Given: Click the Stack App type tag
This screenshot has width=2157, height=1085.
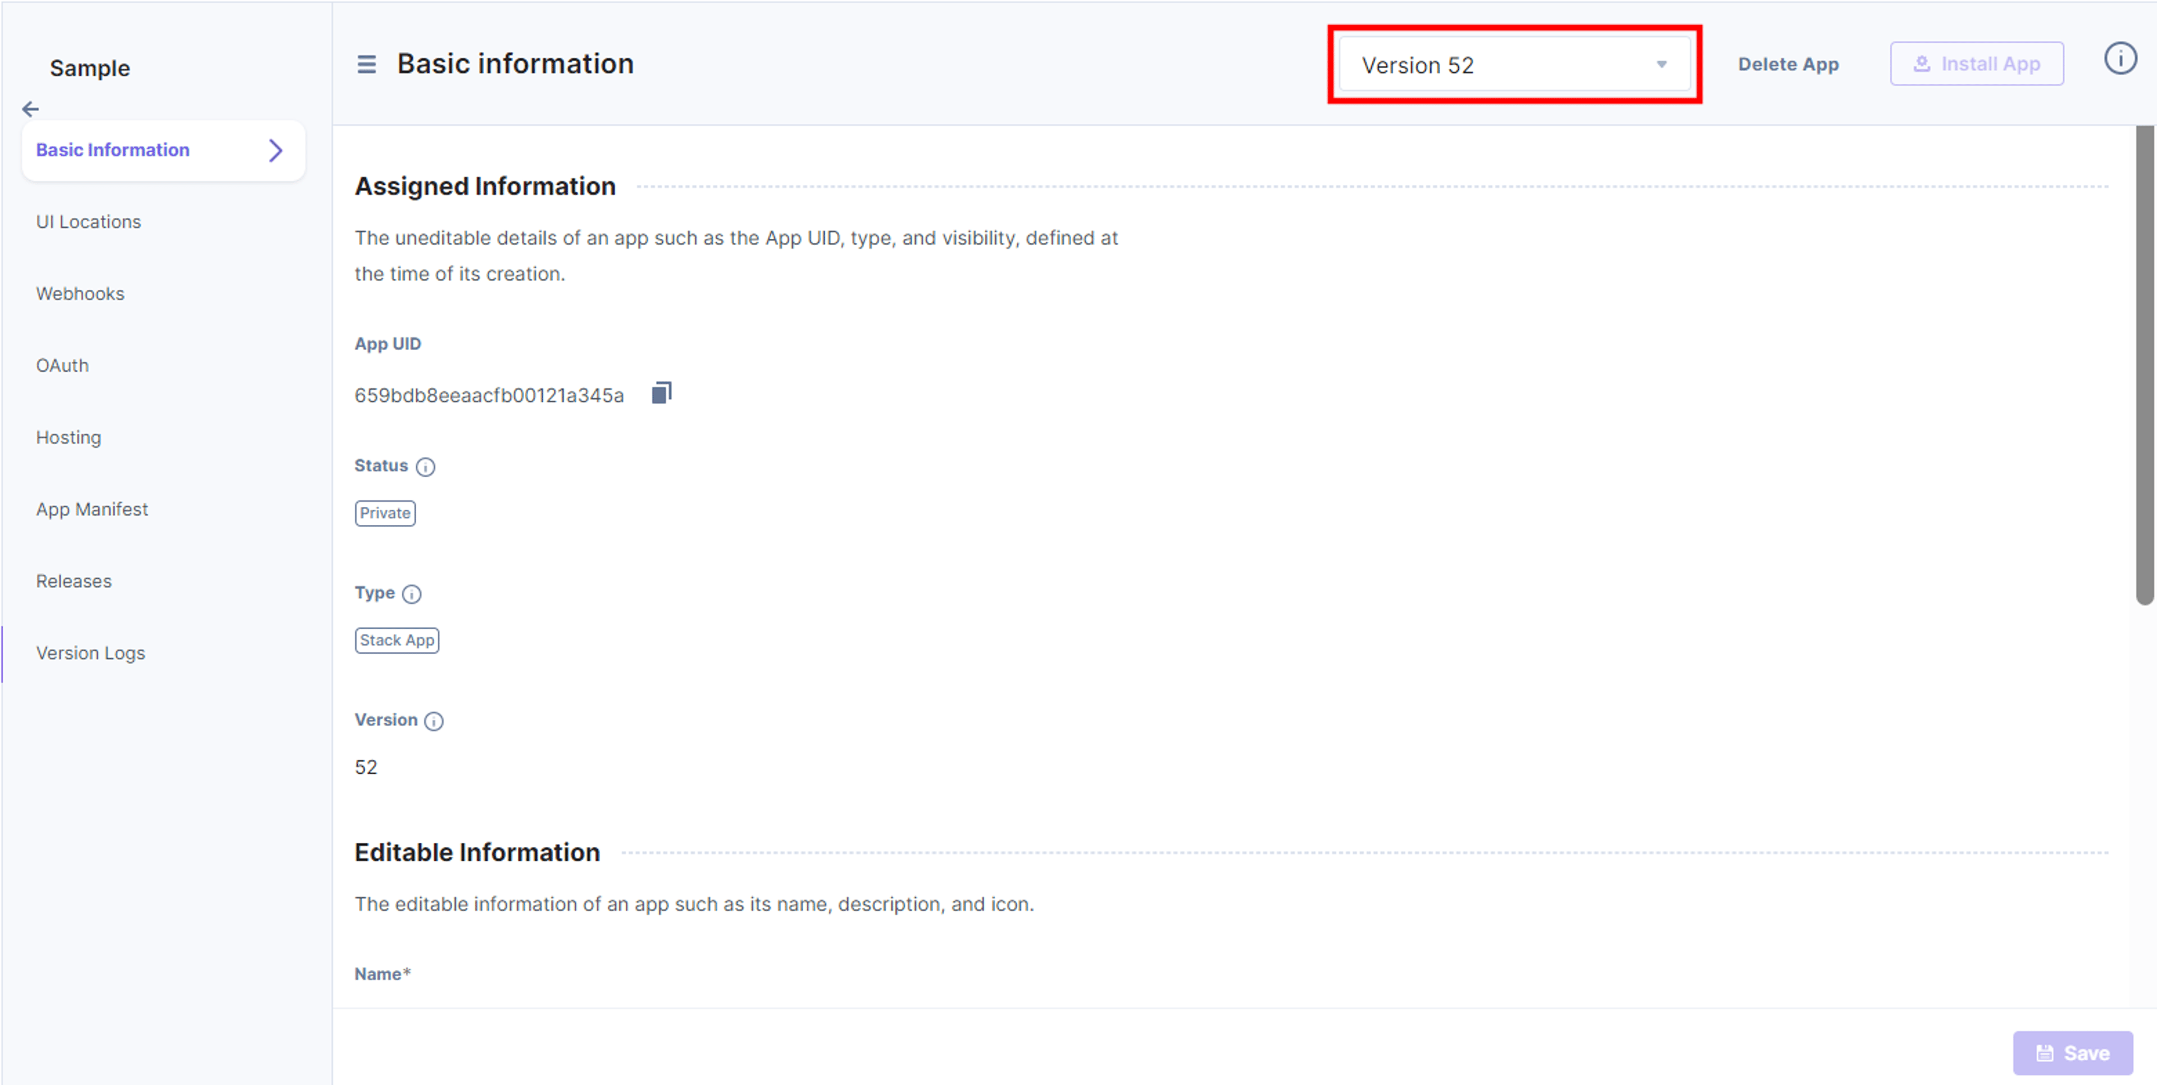Looking at the screenshot, I should coord(397,640).
